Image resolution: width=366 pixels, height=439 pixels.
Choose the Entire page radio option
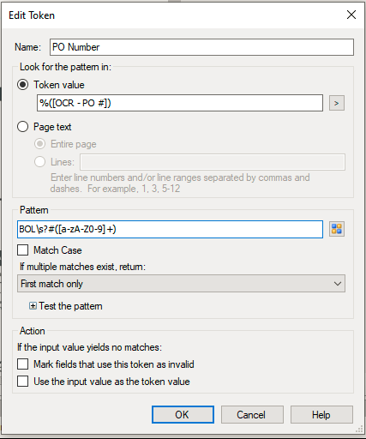tap(39, 144)
